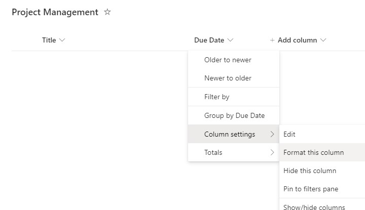Open Show/hide columns option
365x210 pixels.
pyautogui.click(x=314, y=206)
